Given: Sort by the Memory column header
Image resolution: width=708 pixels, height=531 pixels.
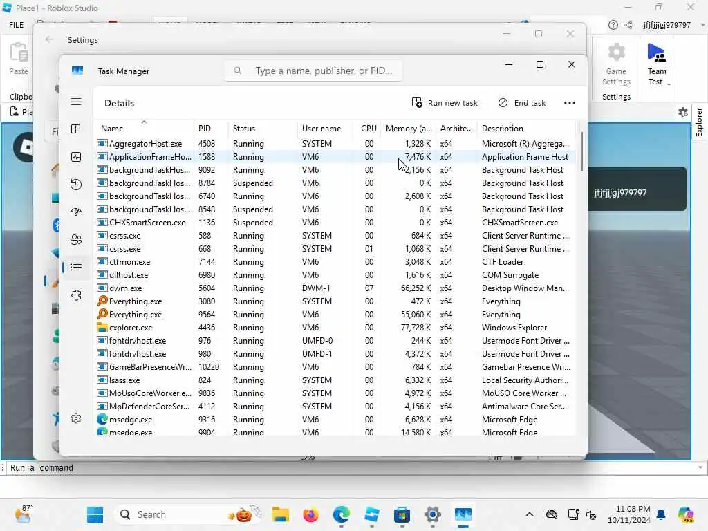Looking at the screenshot, I should click(x=408, y=128).
